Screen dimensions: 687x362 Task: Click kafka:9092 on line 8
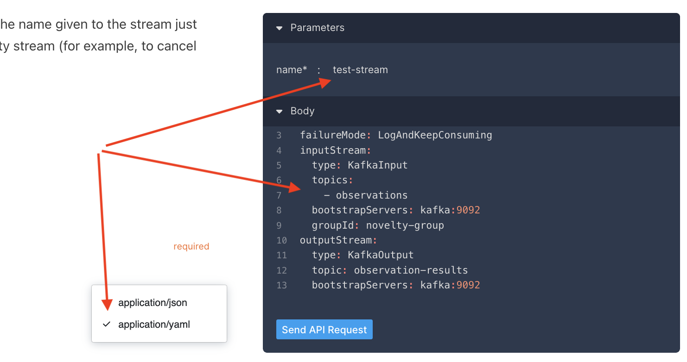point(450,210)
